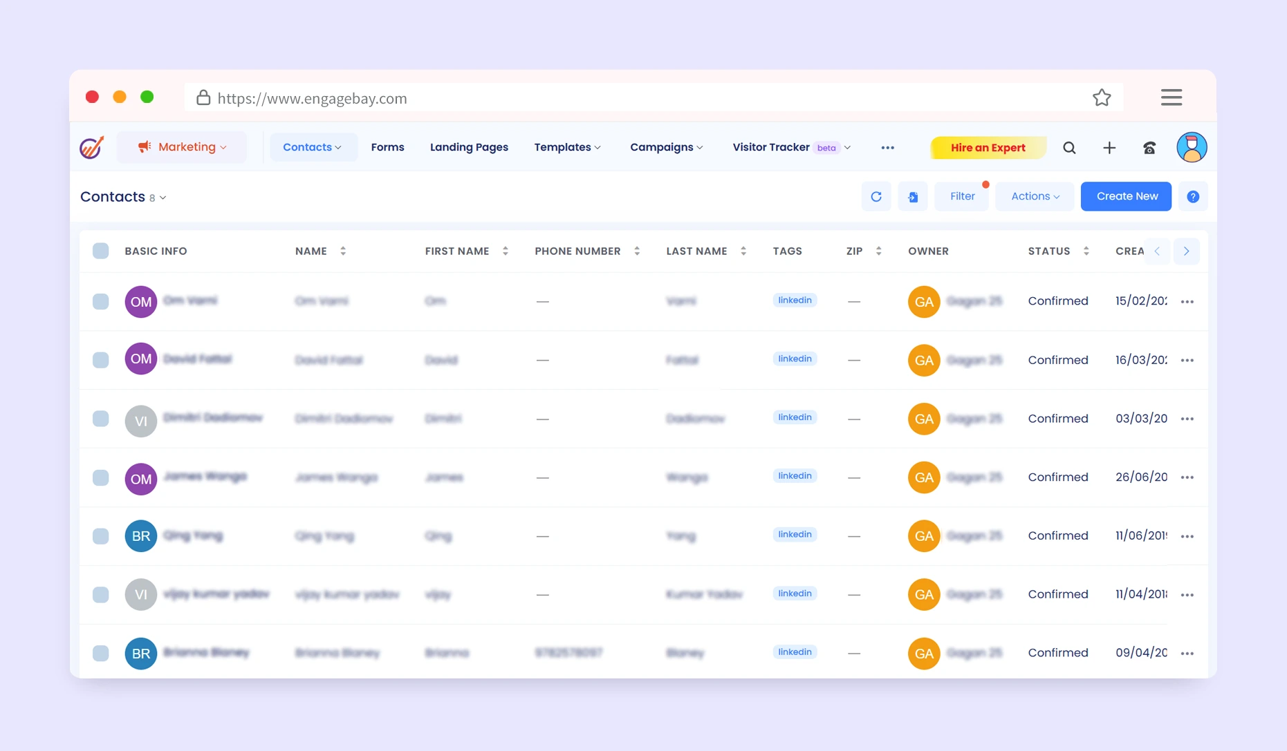
Task: Open the search magnifier icon
Action: (x=1069, y=148)
